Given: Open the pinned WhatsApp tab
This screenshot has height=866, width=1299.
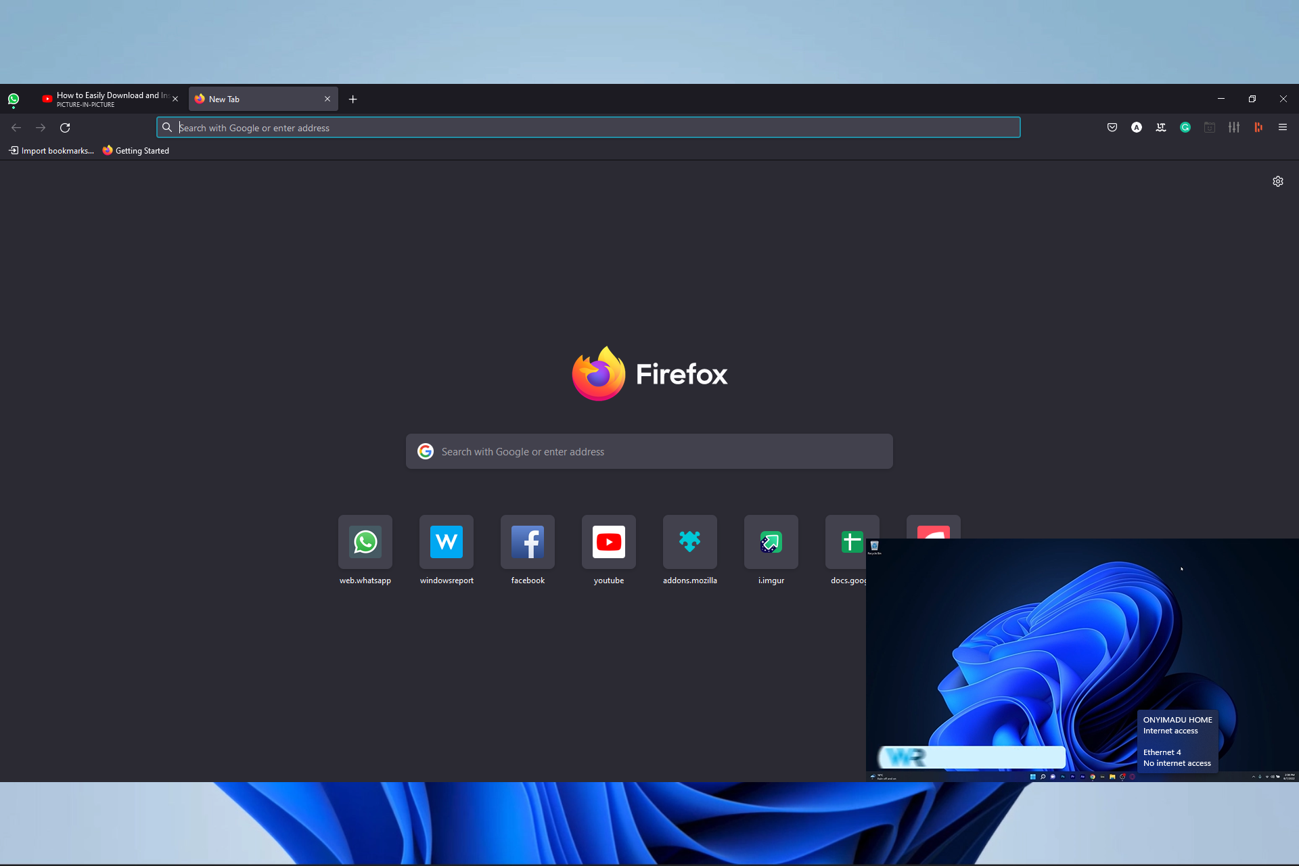Looking at the screenshot, I should pyautogui.click(x=14, y=99).
